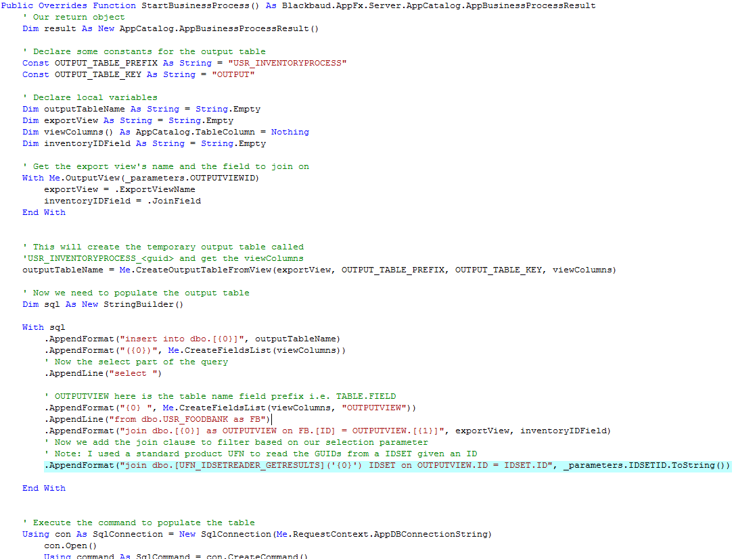
Task: Click the comment 'Execute the command to populate'
Action: point(139,523)
